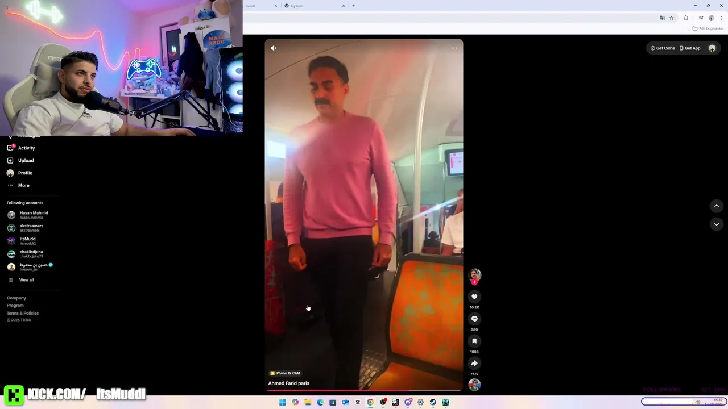Screen dimensions: 728x409
Task: Click the Get App button
Action: click(690, 48)
